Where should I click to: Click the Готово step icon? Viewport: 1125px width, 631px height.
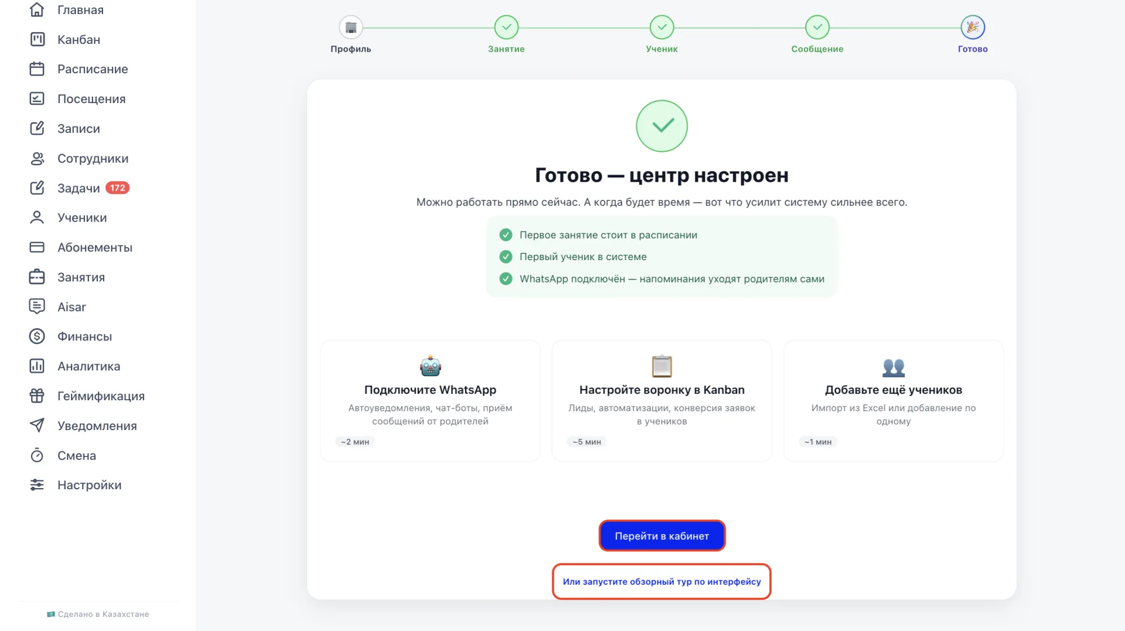(973, 28)
